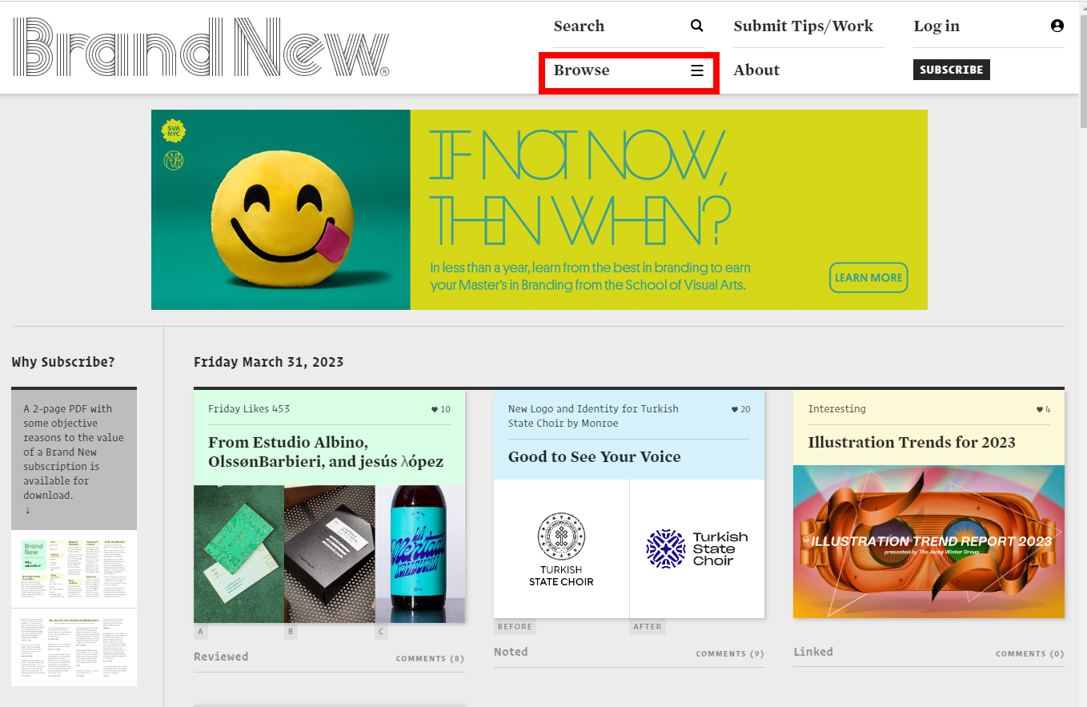Viewport: 1087px width, 707px height.
Task: Open Illustration Trends for 2023 article
Action: (912, 442)
